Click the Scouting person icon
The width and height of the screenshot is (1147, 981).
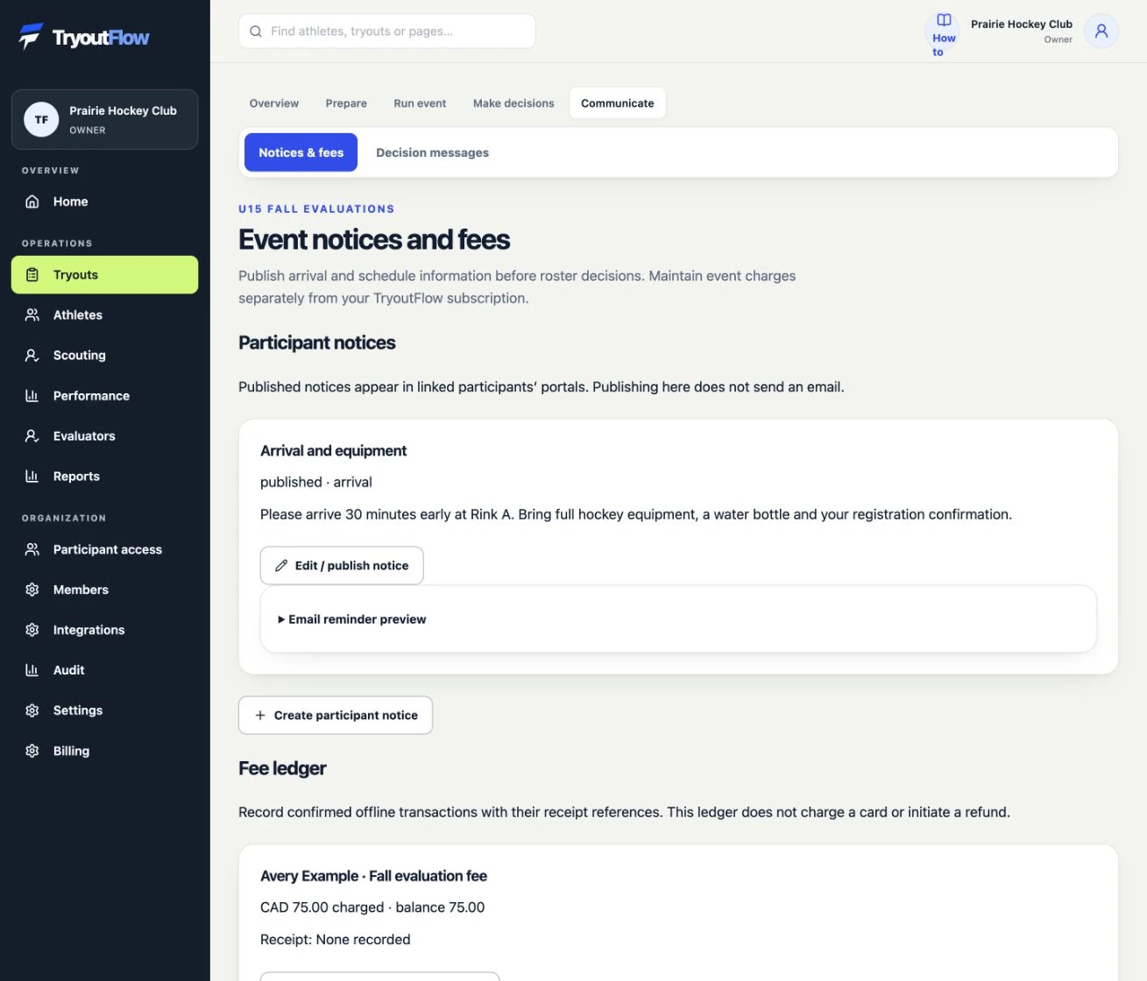click(x=32, y=356)
